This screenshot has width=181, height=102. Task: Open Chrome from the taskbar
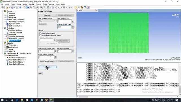click(x=37, y=100)
